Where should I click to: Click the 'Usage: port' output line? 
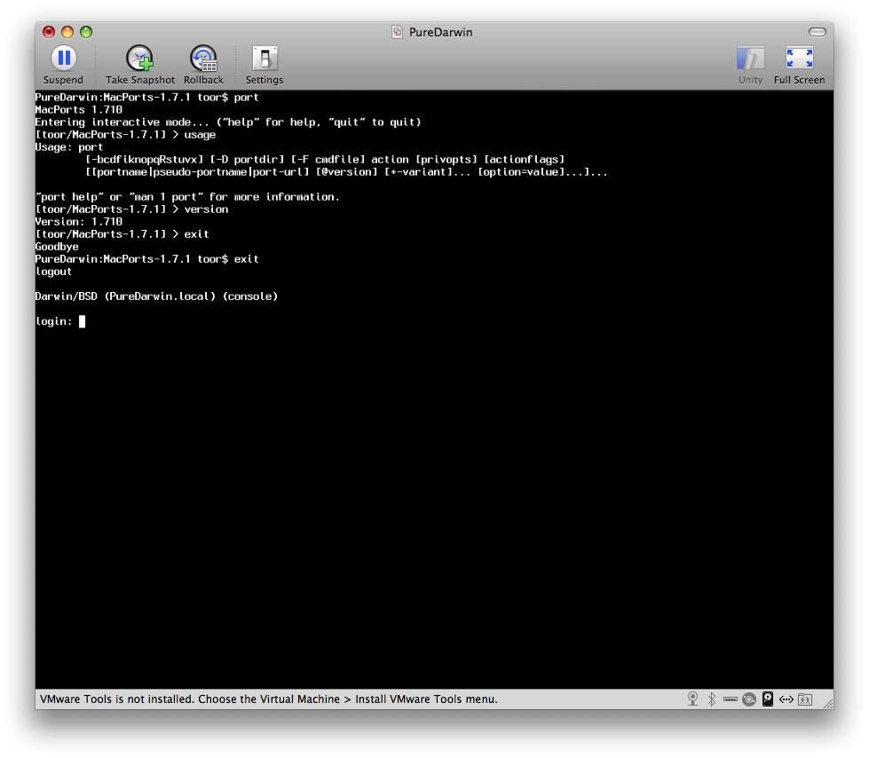pos(68,147)
